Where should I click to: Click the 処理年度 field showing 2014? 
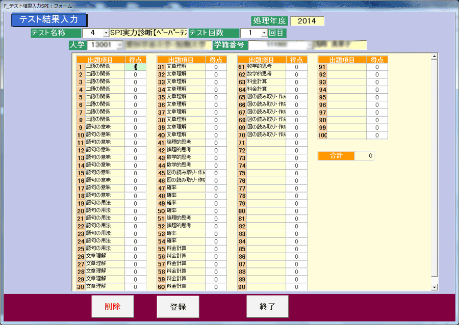click(x=307, y=21)
